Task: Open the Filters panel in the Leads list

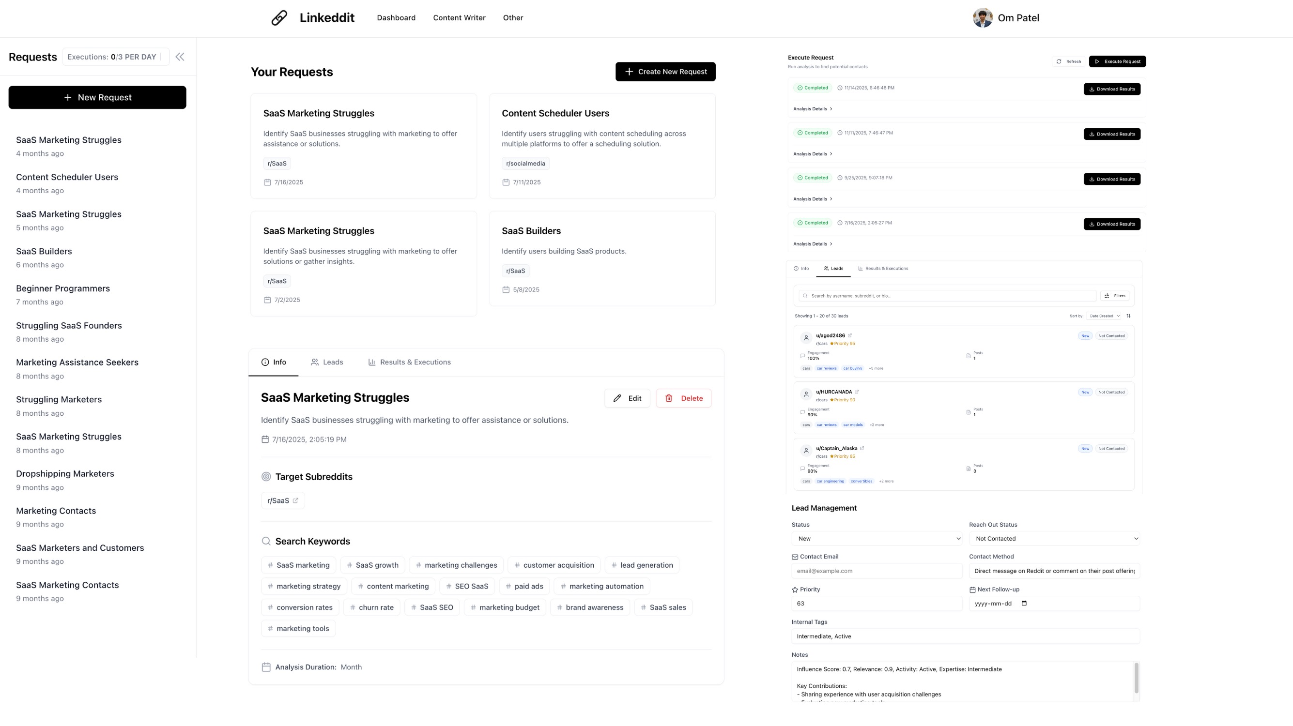Action: (1115, 296)
